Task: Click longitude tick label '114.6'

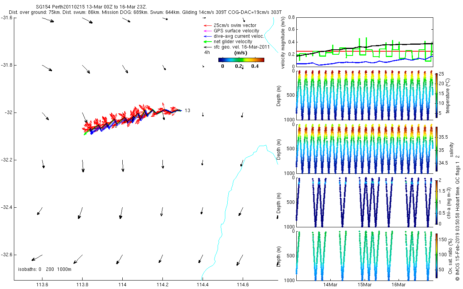Action: (x=242, y=285)
